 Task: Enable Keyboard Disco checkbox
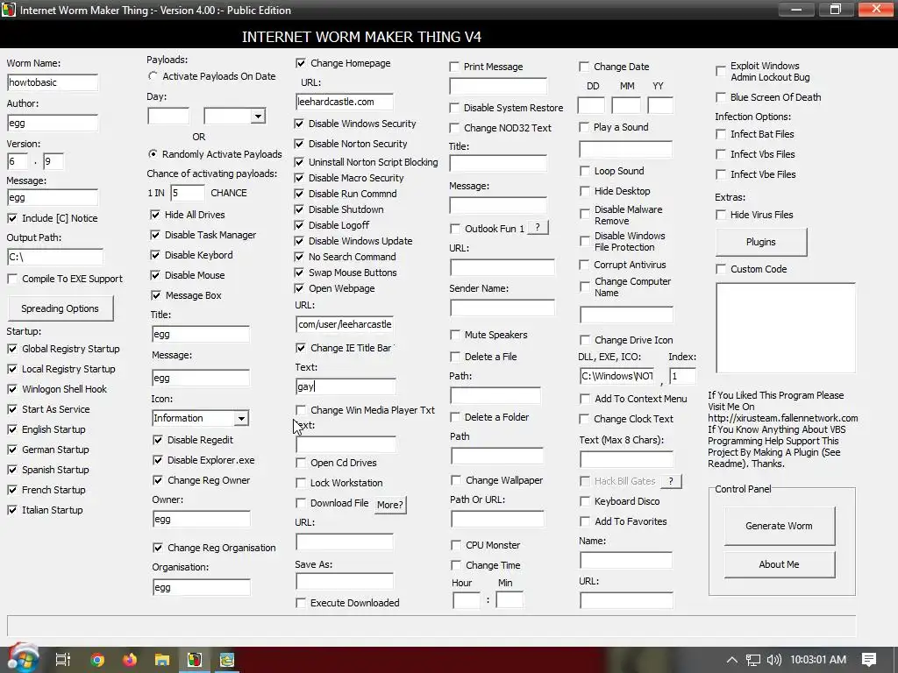point(584,501)
